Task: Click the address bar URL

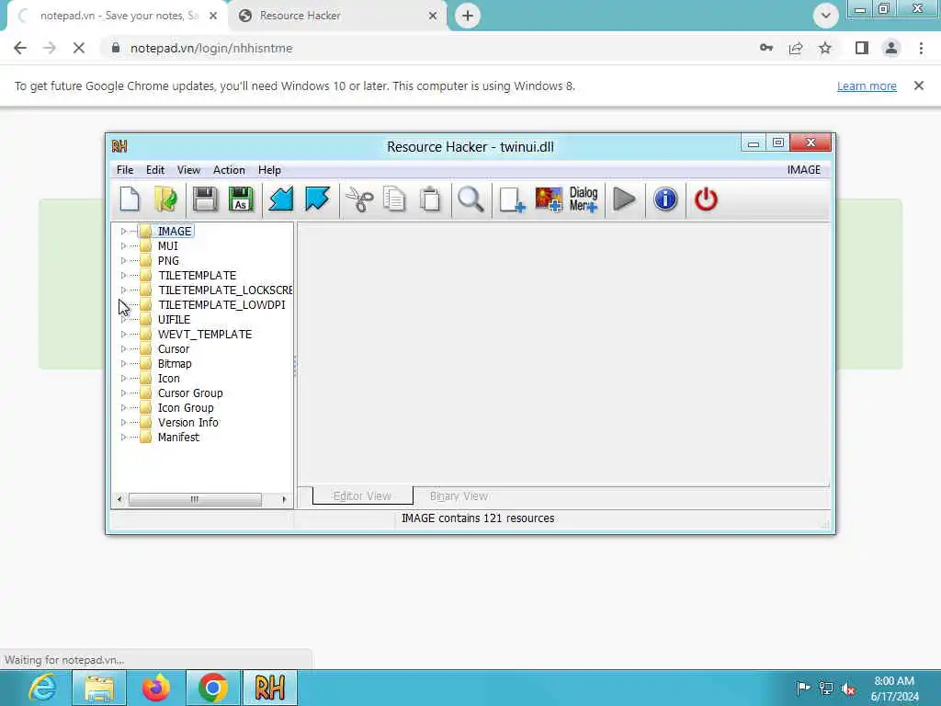Action: pyautogui.click(x=211, y=48)
